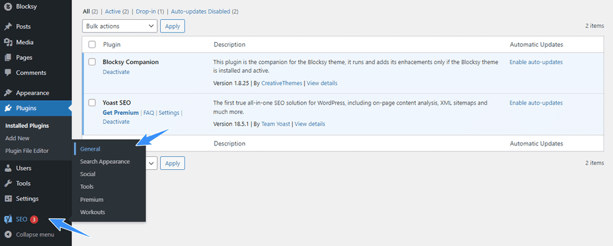613x246 pixels.
Task: Click the Yoast SEO logo icon
Action: click(x=7, y=219)
